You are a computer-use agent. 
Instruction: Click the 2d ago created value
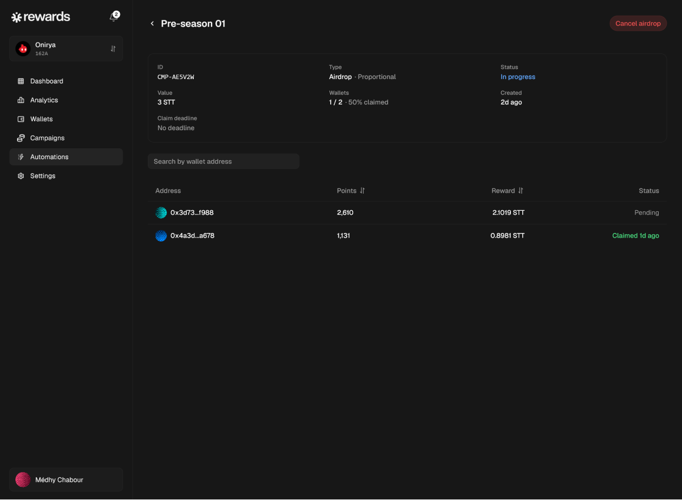511,102
